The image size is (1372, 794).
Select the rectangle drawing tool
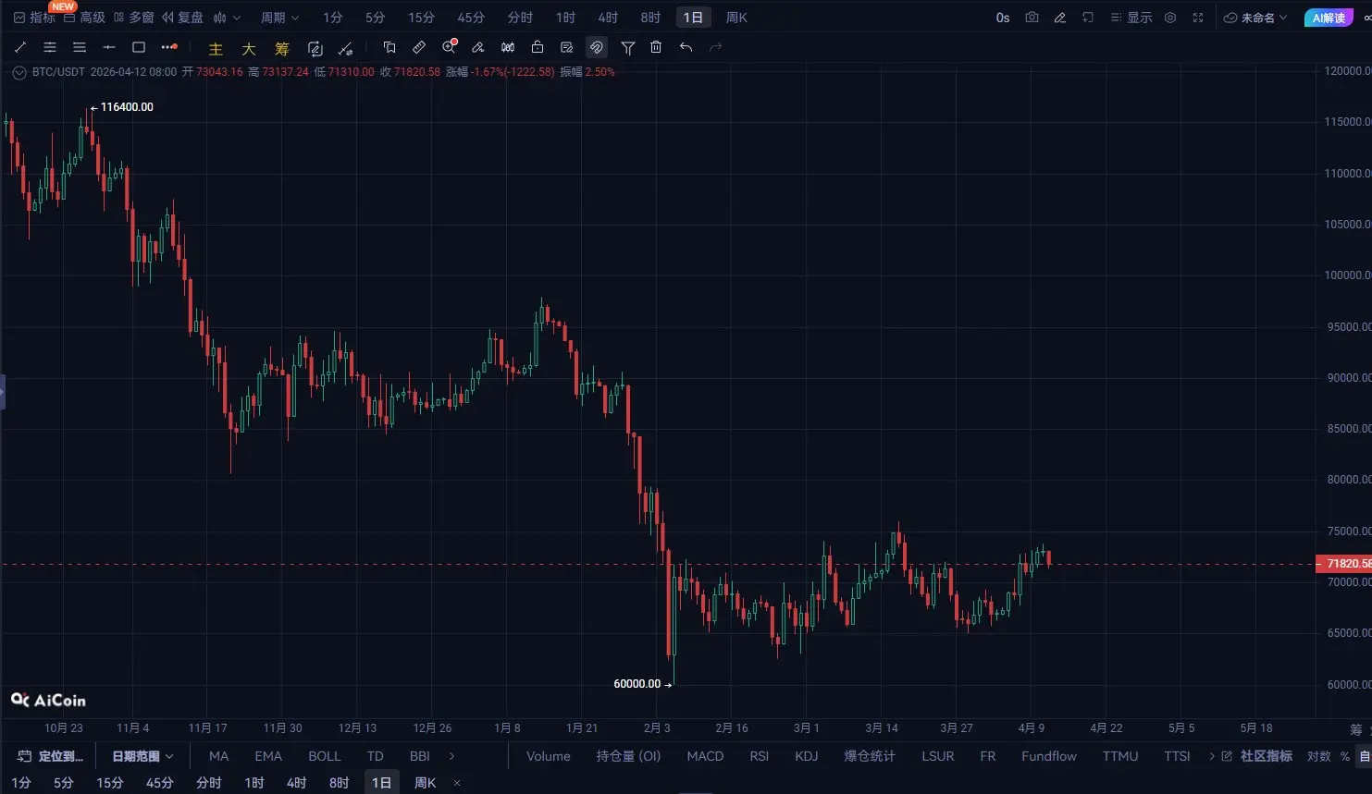coord(139,47)
